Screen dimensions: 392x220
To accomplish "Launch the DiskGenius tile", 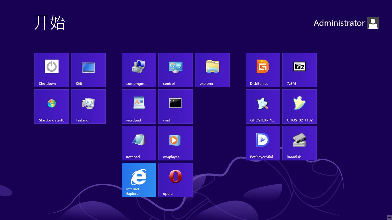I will coord(263,70).
